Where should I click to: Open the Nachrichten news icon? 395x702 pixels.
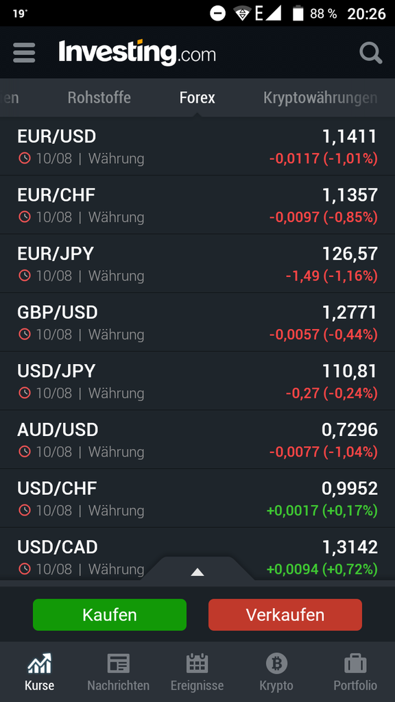(x=118, y=664)
